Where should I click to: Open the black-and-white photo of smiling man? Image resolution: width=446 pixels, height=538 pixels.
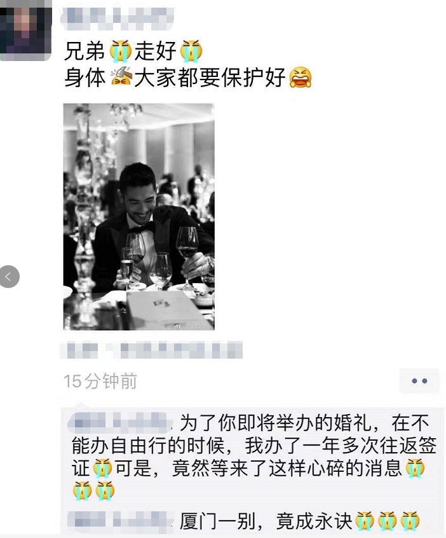click(139, 216)
